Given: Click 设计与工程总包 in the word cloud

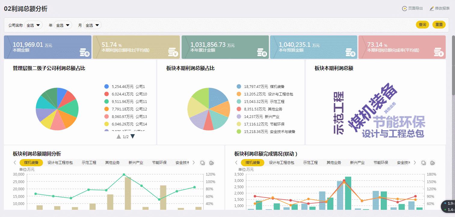Looking at the screenshot, I should tap(393, 134).
